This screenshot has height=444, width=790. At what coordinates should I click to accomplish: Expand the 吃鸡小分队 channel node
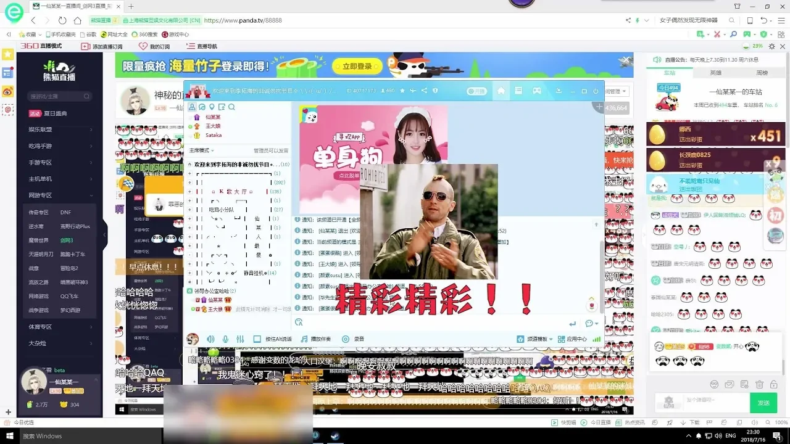189,210
